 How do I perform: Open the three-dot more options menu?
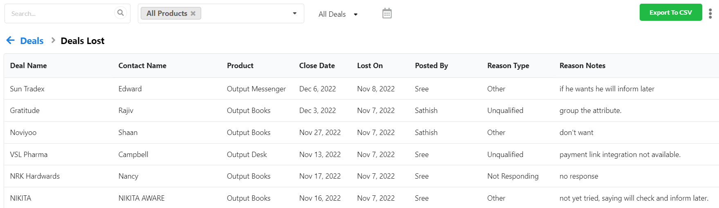(710, 13)
